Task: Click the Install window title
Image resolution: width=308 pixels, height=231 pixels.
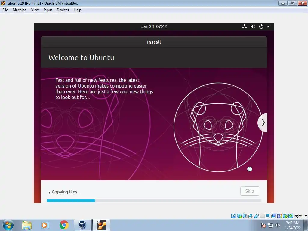Action: point(154,42)
